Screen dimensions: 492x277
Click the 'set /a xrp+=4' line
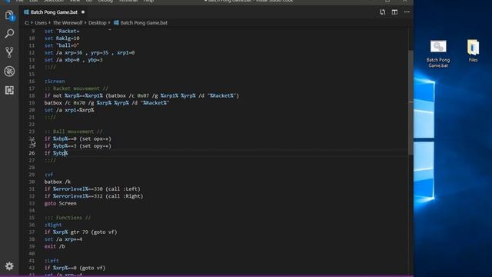[63, 239]
